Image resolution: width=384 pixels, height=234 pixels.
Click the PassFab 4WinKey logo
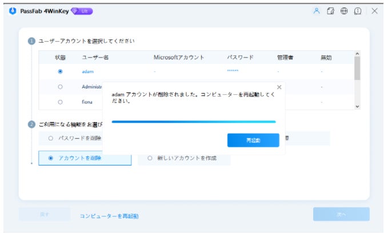[13, 11]
